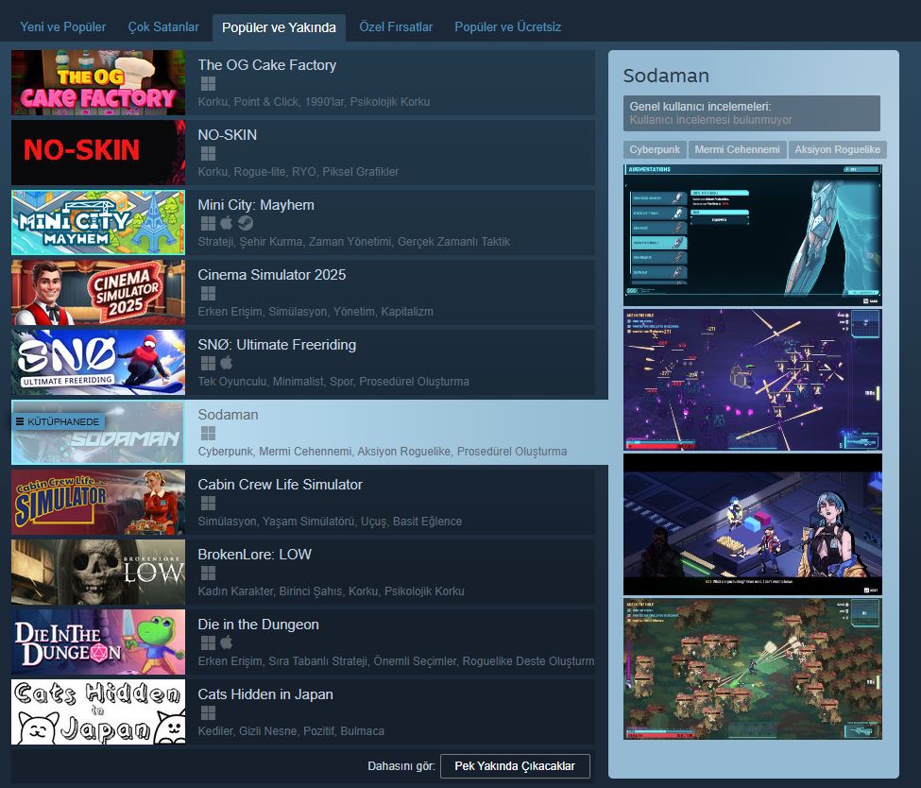This screenshot has height=788, width=921.
Task: Click the BrokenLore LOW skull cover image
Action: coord(98,572)
